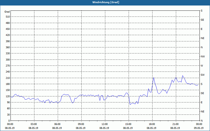Screen dimensions: 210x131
Task: Select the y-axis value 450
Action: [x=8, y=29]
